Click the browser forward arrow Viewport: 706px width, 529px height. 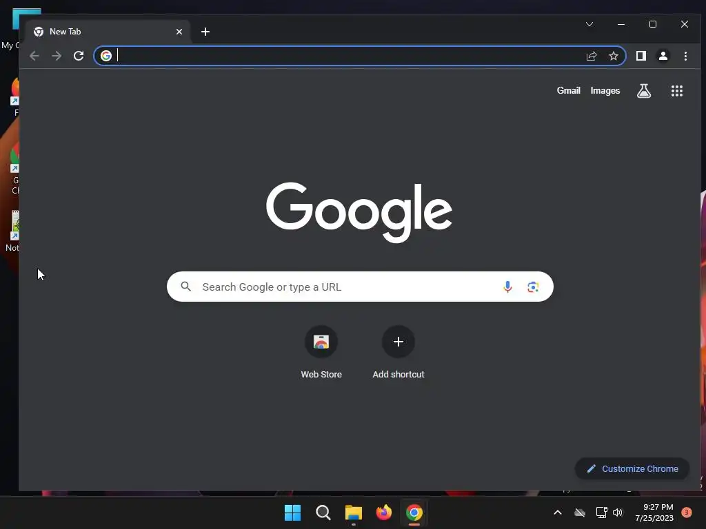pos(57,56)
